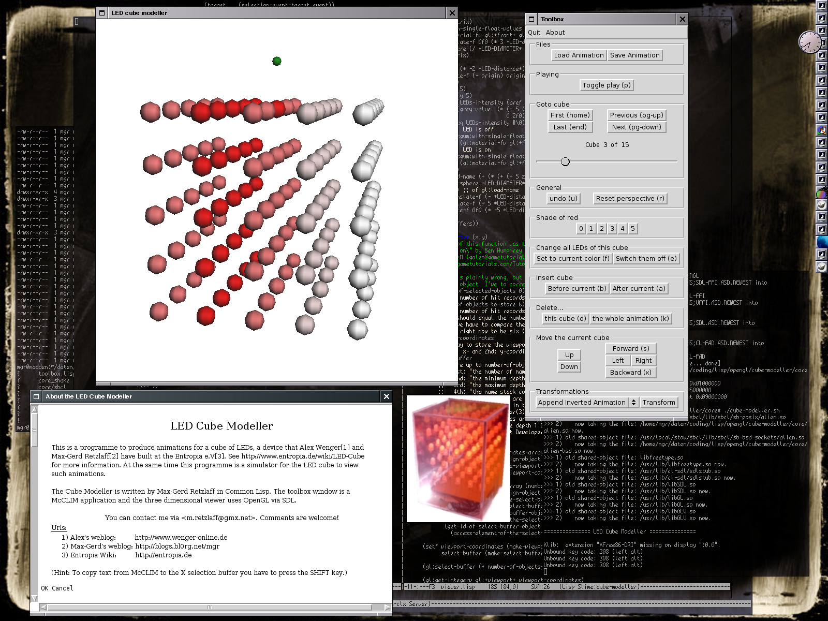828x621 pixels.
Task: Click the http://www.wenger-online.de URL text
Action: click(181, 538)
